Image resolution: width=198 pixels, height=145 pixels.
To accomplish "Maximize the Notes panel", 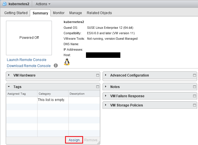I will coord(195,87).
